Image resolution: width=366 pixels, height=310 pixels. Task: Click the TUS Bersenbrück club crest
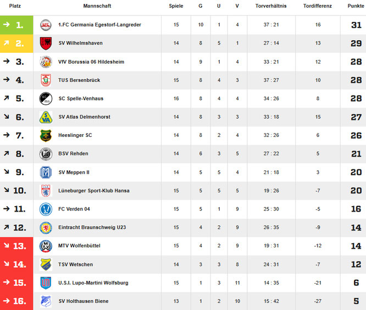tap(46, 80)
